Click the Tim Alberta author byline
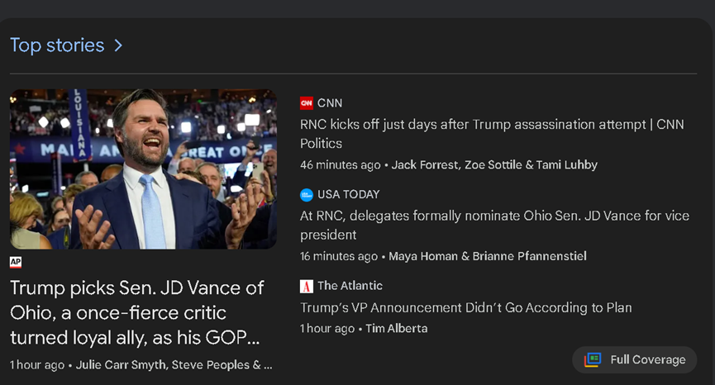 click(x=397, y=329)
